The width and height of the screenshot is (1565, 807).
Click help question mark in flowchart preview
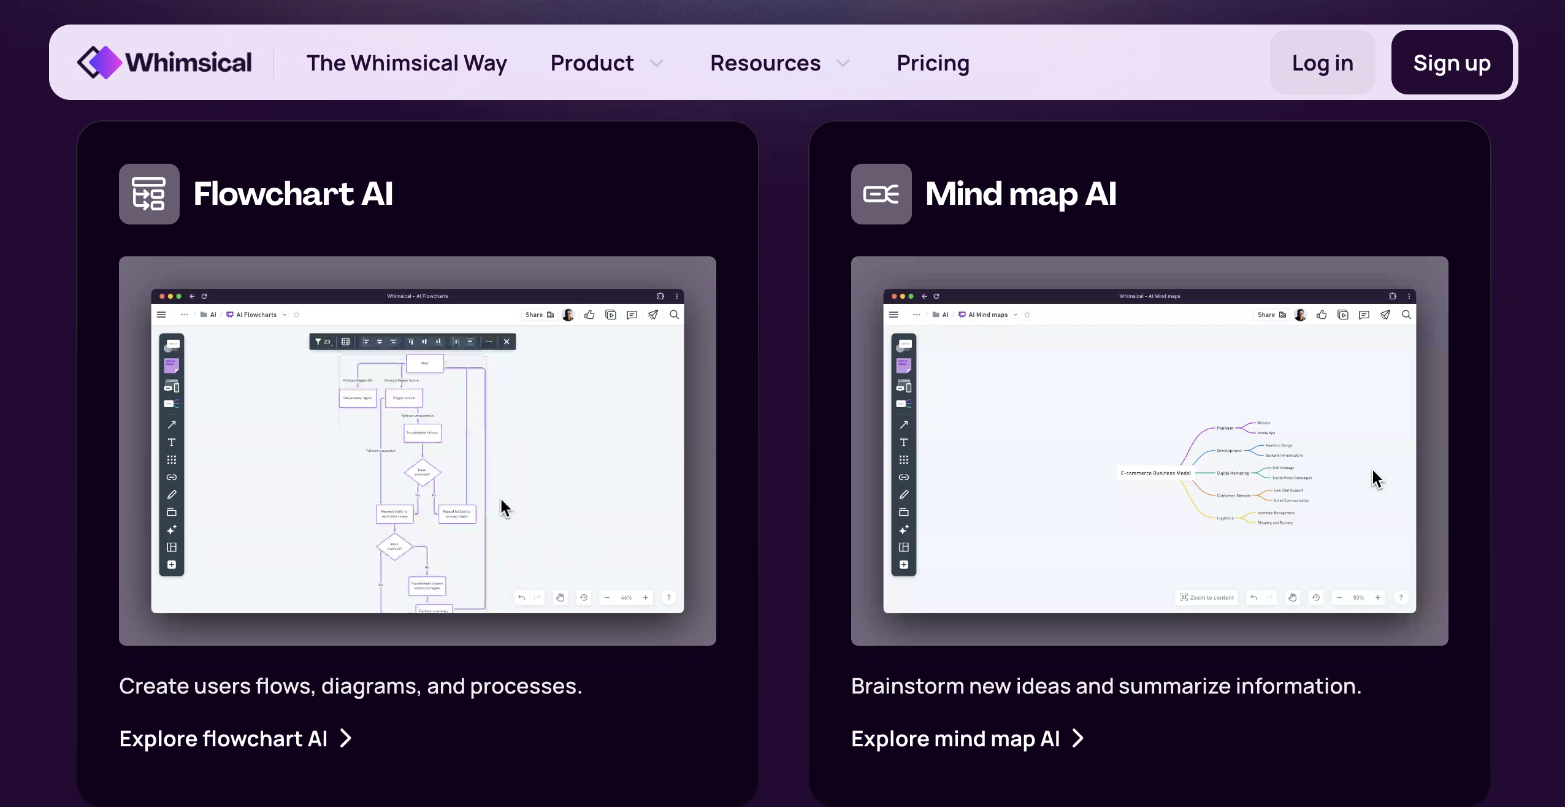coord(668,598)
